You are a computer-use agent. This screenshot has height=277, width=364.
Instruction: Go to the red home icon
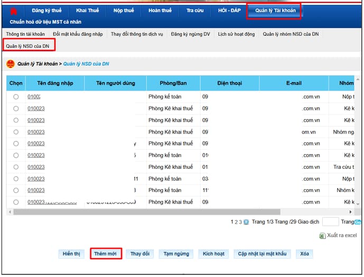(14, 11)
